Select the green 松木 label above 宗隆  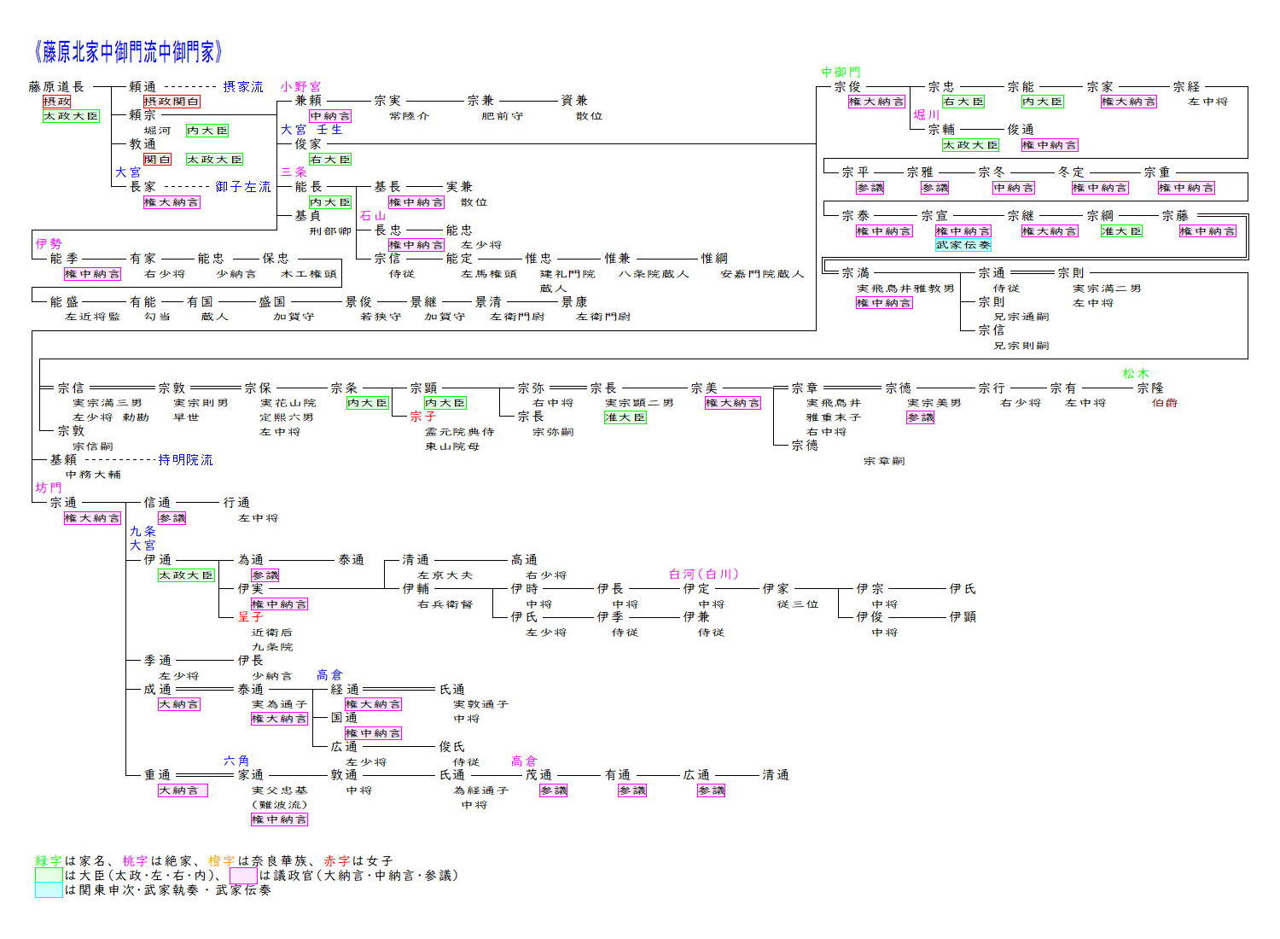click(1136, 373)
